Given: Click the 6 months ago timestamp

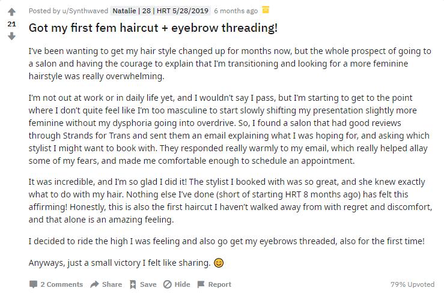Looking at the screenshot, I should 236,11.
